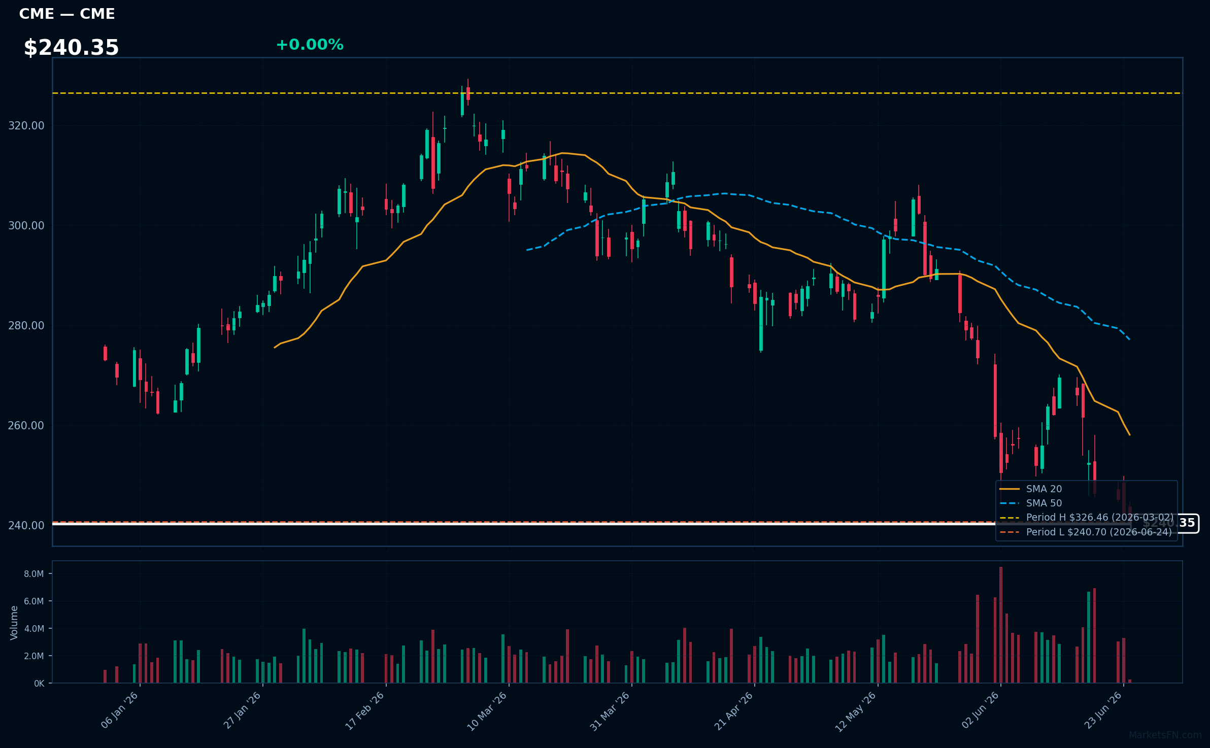Viewport: 1210px width, 748px height.
Task: Select the Period L $240.70 legend entry
Action: point(1086,532)
